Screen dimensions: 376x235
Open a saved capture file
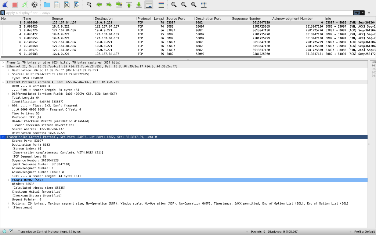(x=46, y=4)
